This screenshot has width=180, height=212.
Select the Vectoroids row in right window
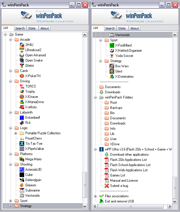point(133,35)
